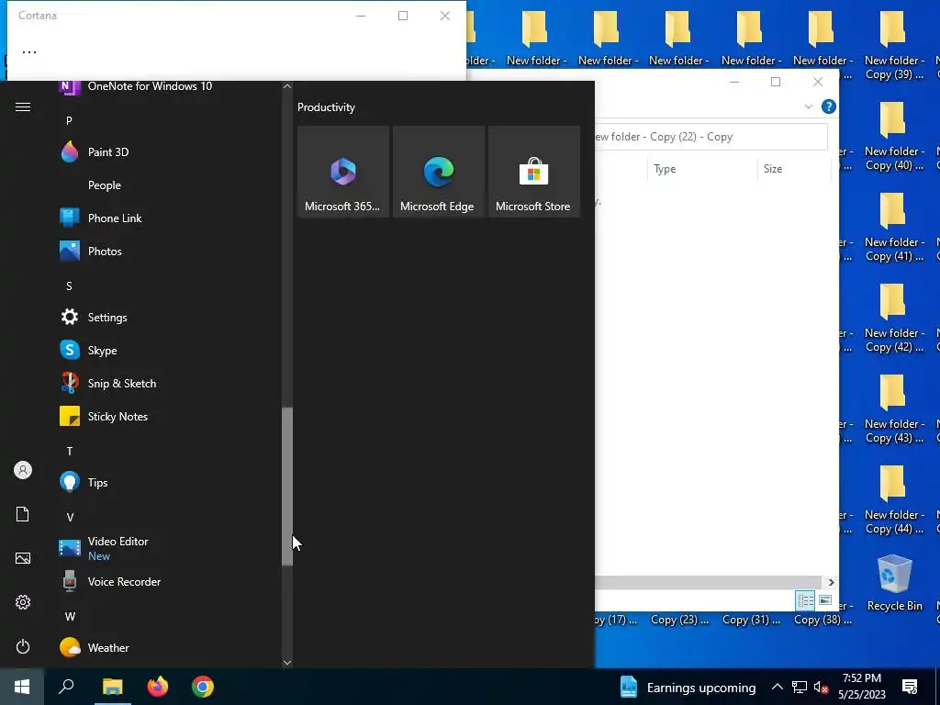940x705 pixels.
Task: Switch File Explorer to large icons view
Action: pyautogui.click(x=825, y=600)
